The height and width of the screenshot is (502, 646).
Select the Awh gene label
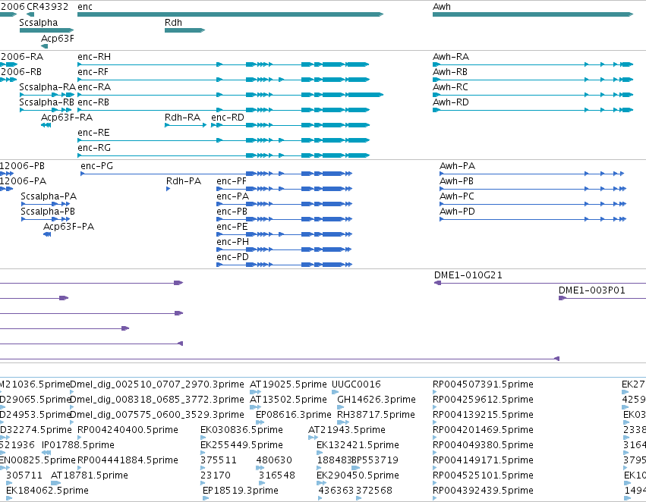[442, 7]
